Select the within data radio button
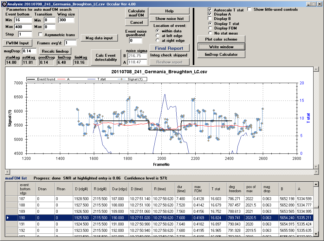Image resolution: width=324 pixels, height=241 pixels. pyautogui.click(x=158, y=31)
